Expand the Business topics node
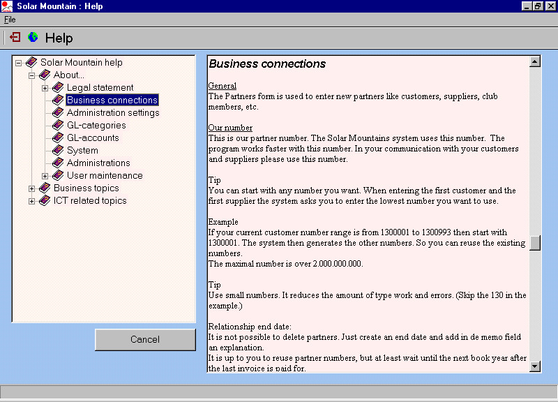This screenshot has width=558, height=402. (x=31, y=188)
